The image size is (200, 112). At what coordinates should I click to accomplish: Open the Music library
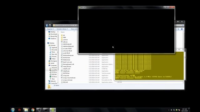pos(53,52)
